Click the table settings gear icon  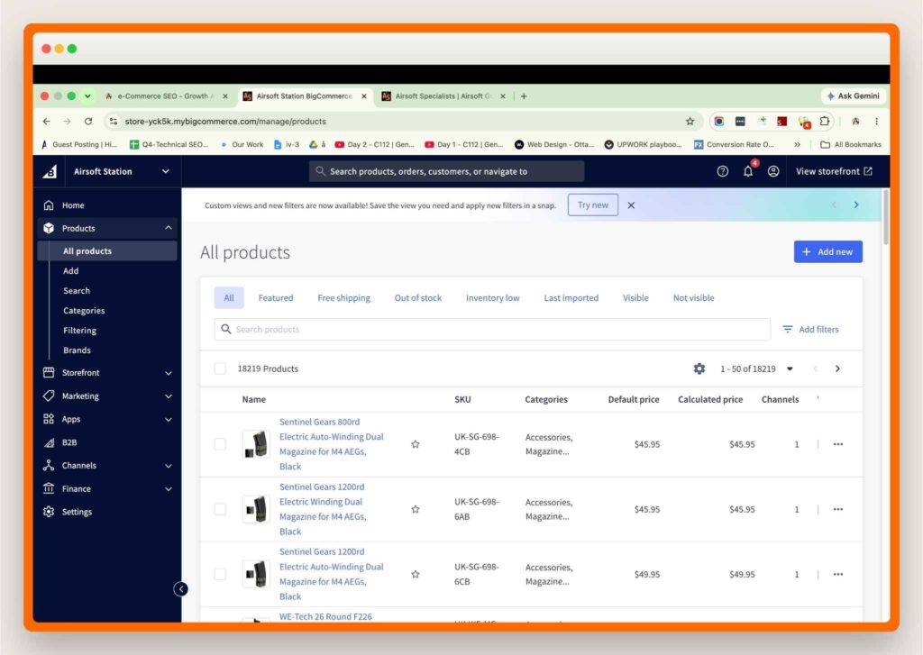699,368
